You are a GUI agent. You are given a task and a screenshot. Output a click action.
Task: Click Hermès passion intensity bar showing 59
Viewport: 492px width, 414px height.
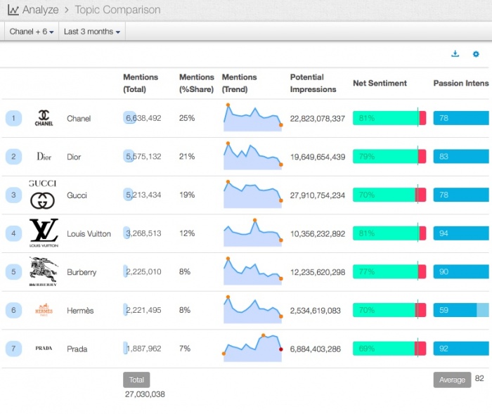click(461, 310)
